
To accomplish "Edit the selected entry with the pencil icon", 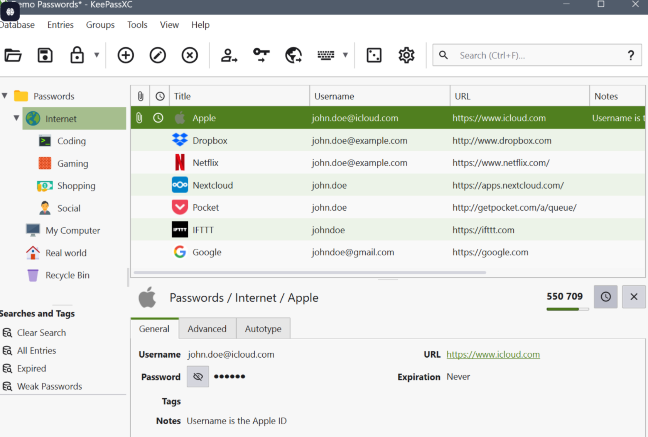I will tap(158, 55).
